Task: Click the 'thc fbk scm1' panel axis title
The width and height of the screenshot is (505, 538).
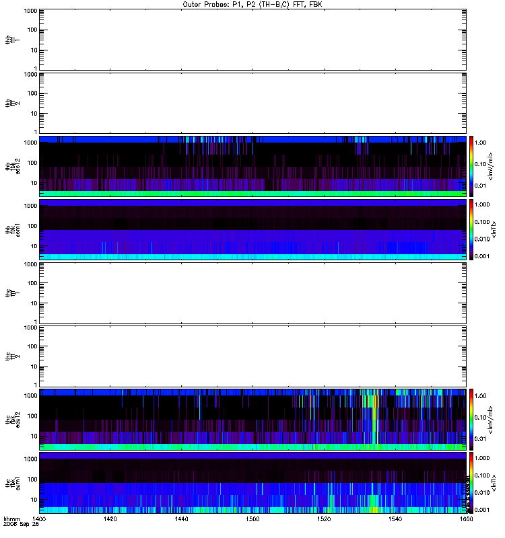Action: point(12,484)
